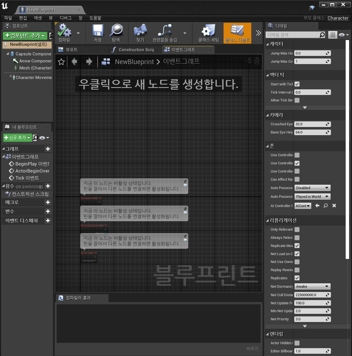
Task: Click the 컴파일 (Compile) toolbar icon
Action: coord(65,33)
